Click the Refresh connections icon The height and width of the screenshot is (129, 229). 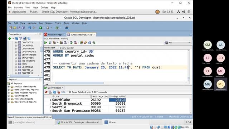(x=17, y=39)
